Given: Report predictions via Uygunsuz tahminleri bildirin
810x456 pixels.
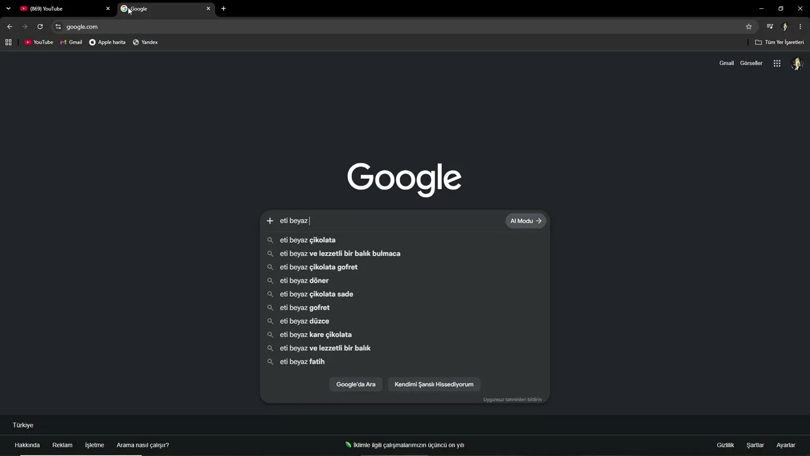Looking at the screenshot, I should pos(513,400).
